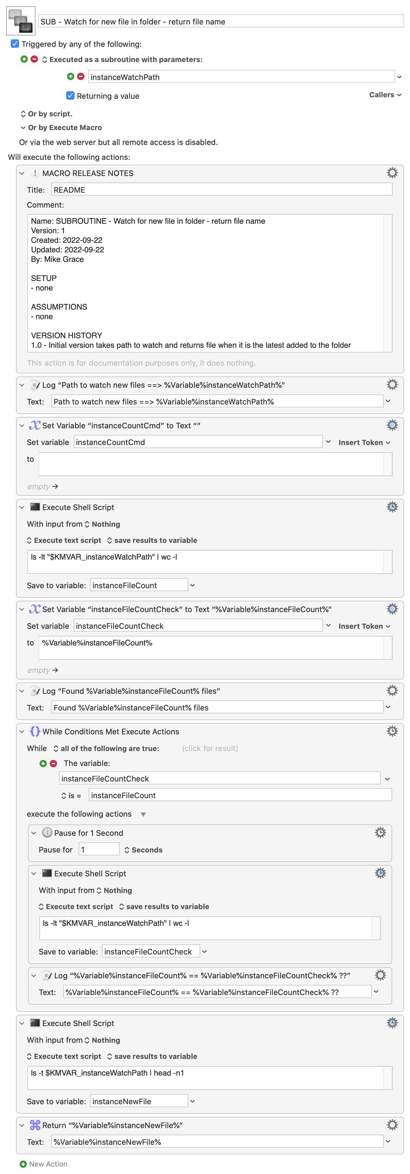The width and height of the screenshot is (410, 1174).
Task: Click command icon of Return action
Action: (x=35, y=1125)
